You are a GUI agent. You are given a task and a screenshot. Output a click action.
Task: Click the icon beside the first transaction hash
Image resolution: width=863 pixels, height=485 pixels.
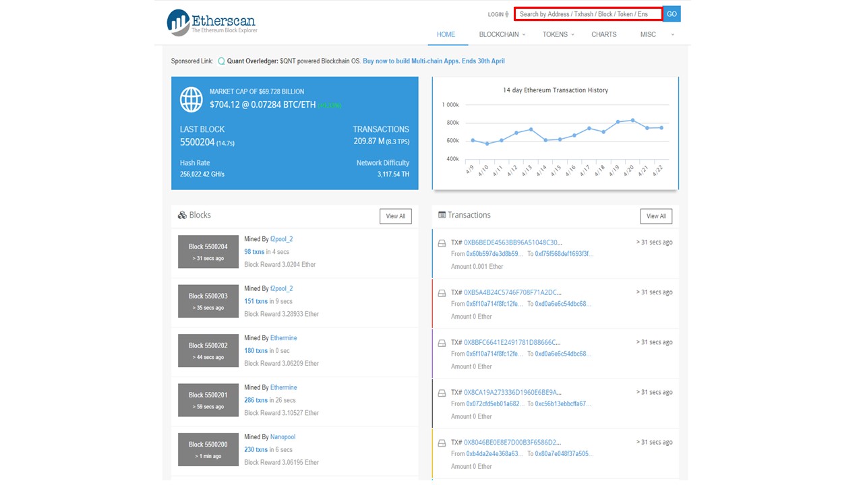click(442, 243)
